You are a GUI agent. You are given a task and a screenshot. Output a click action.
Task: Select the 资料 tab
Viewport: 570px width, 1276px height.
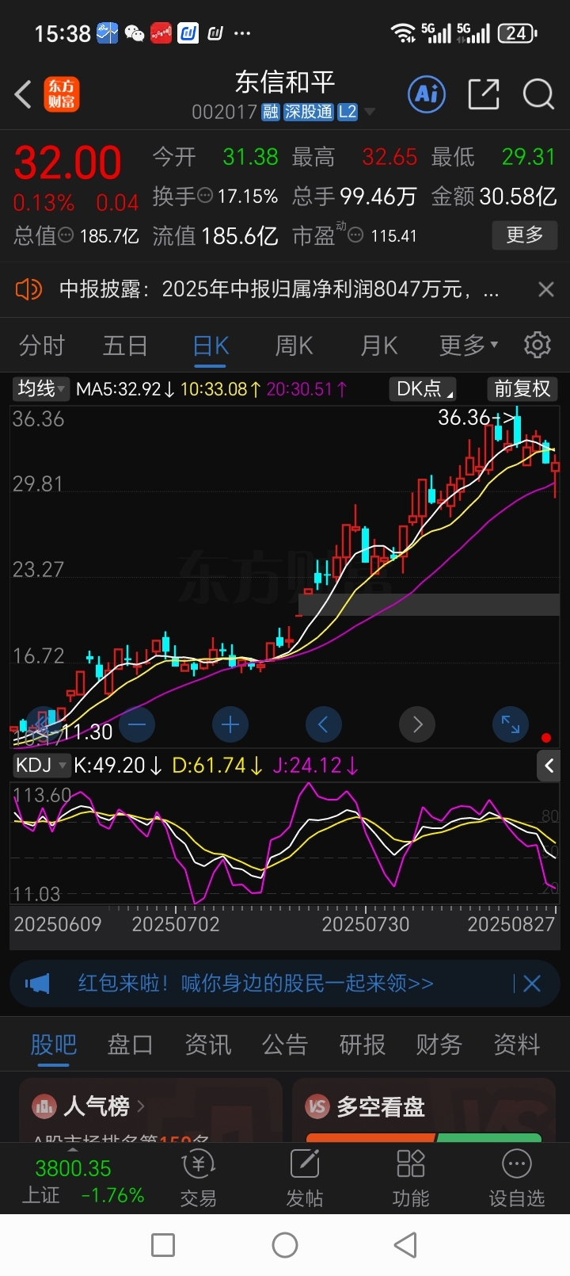(x=516, y=1045)
